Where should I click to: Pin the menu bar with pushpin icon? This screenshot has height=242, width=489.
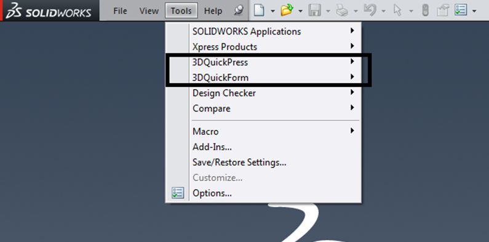pos(239,10)
